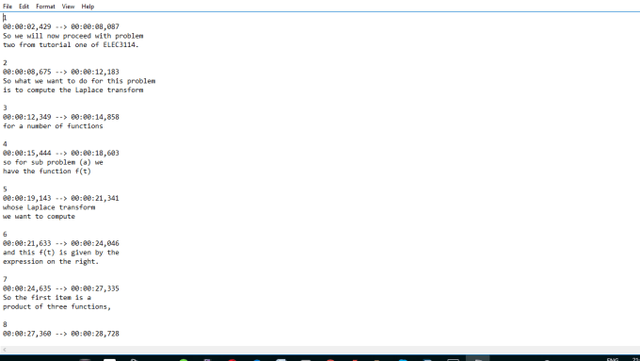This screenshot has width=640, height=361.
Task: Click line 'So we will now proceed with problem'
Action: (73, 36)
